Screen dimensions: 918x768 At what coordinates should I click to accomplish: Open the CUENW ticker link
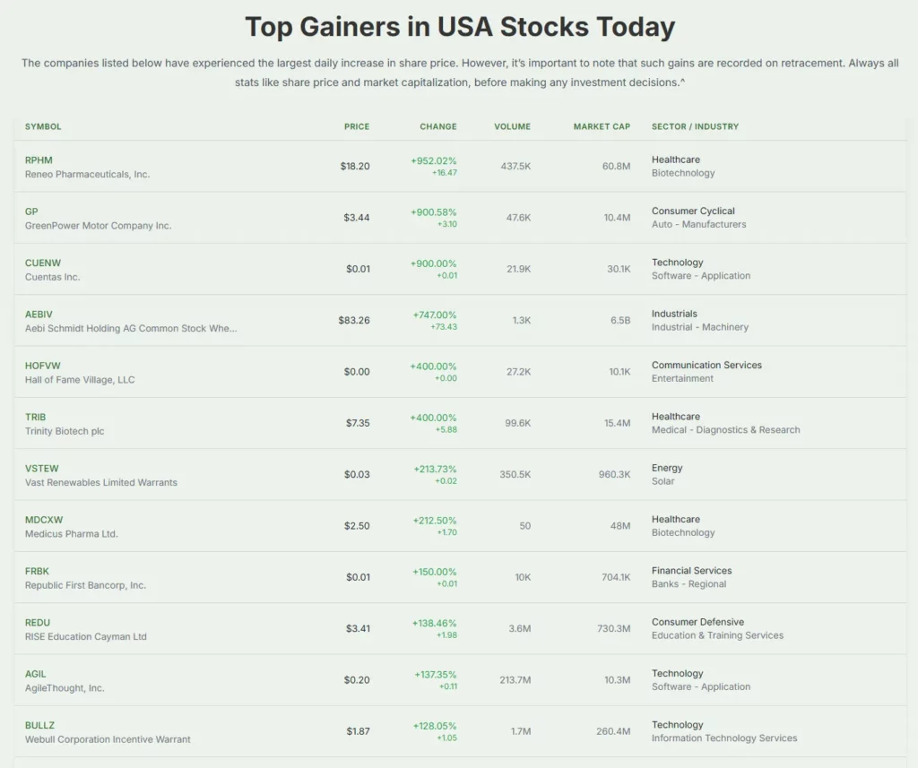pyautogui.click(x=43, y=263)
